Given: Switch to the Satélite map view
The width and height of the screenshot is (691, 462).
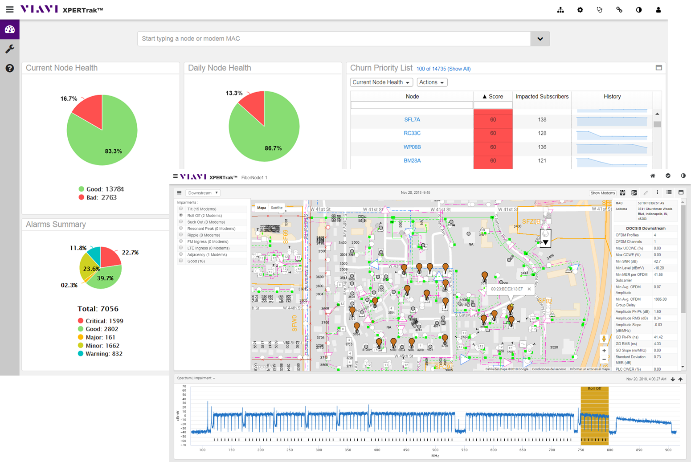Looking at the screenshot, I should (x=277, y=208).
